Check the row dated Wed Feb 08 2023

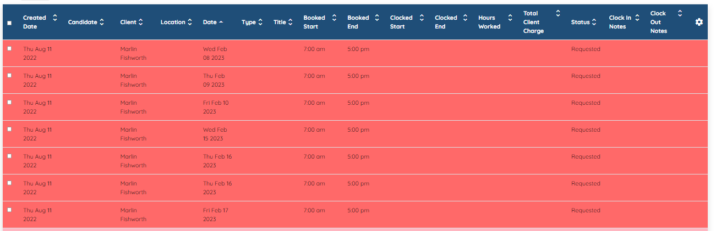[9, 48]
